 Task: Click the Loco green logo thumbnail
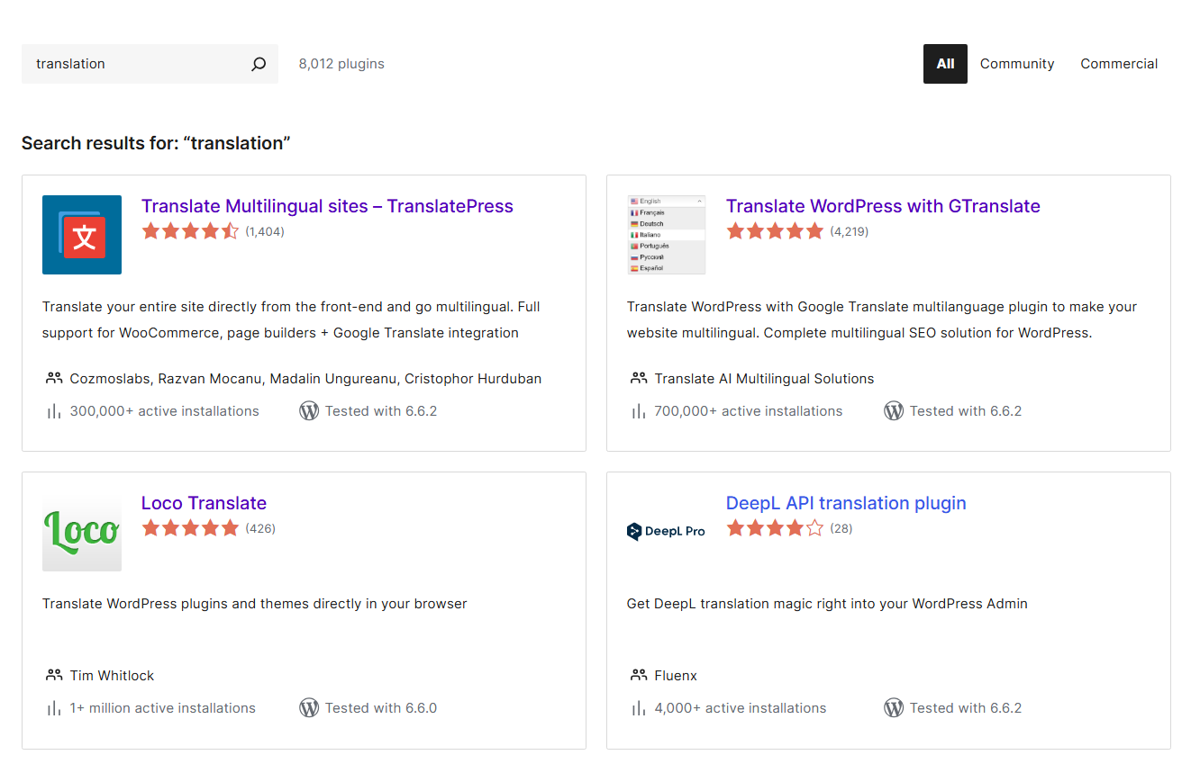pos(82,532)
